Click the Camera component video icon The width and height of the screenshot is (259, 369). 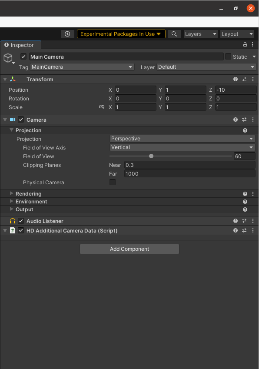(13, 120)
